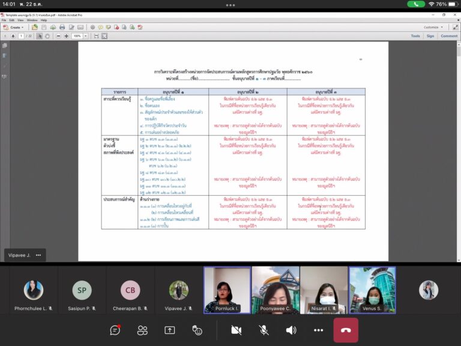Toggle the speaker audio button
This screenshot has height=346, width=461.
click(x=291, y=330)
